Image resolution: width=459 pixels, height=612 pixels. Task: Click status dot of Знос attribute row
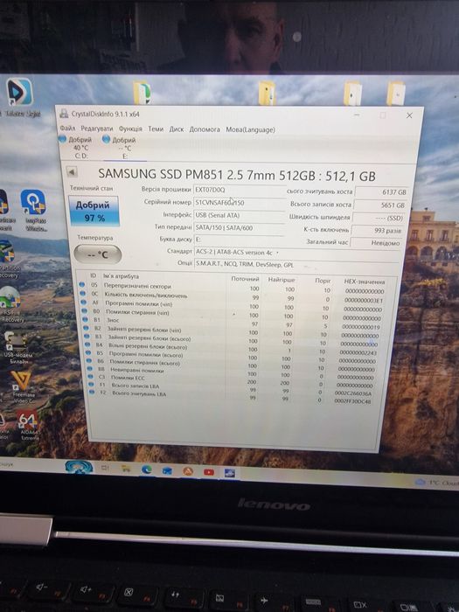coord(86,320)
